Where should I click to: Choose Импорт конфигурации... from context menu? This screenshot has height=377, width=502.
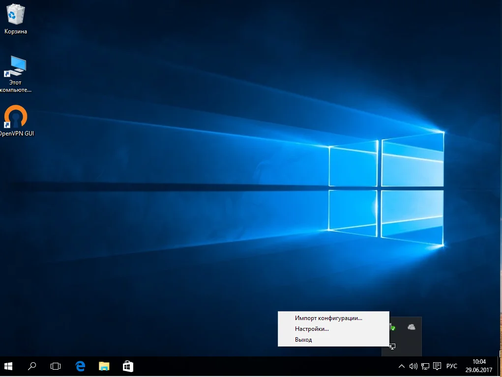[x=328, y=318]
